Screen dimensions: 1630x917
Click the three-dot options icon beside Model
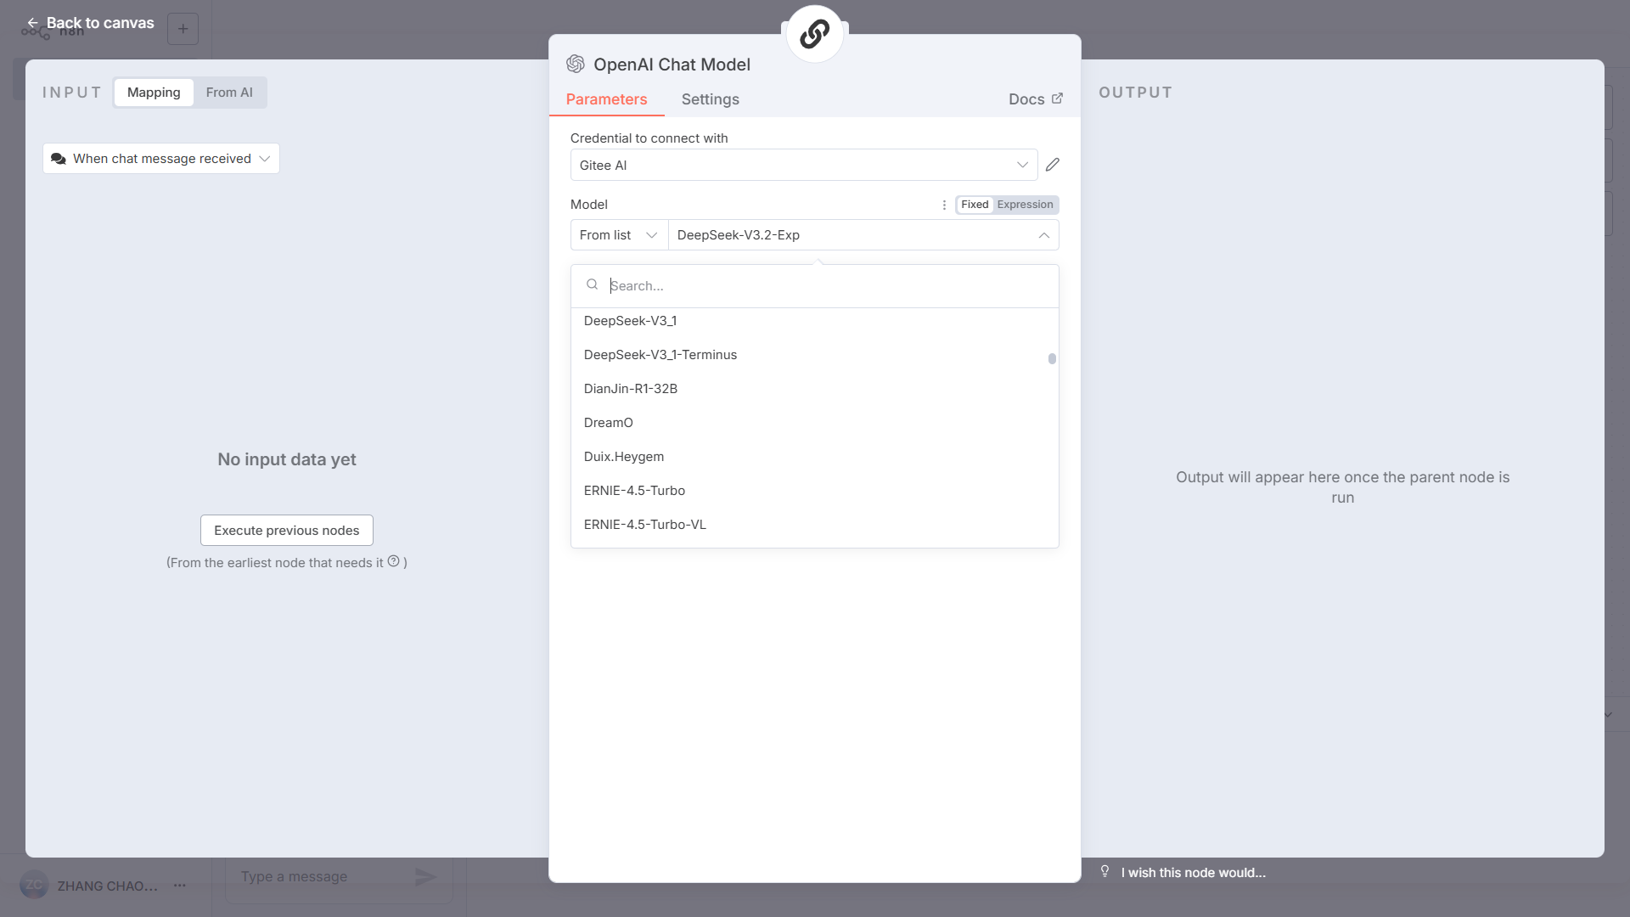[x=944, y=205]
